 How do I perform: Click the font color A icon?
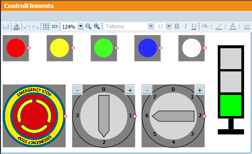pos(233,27)
